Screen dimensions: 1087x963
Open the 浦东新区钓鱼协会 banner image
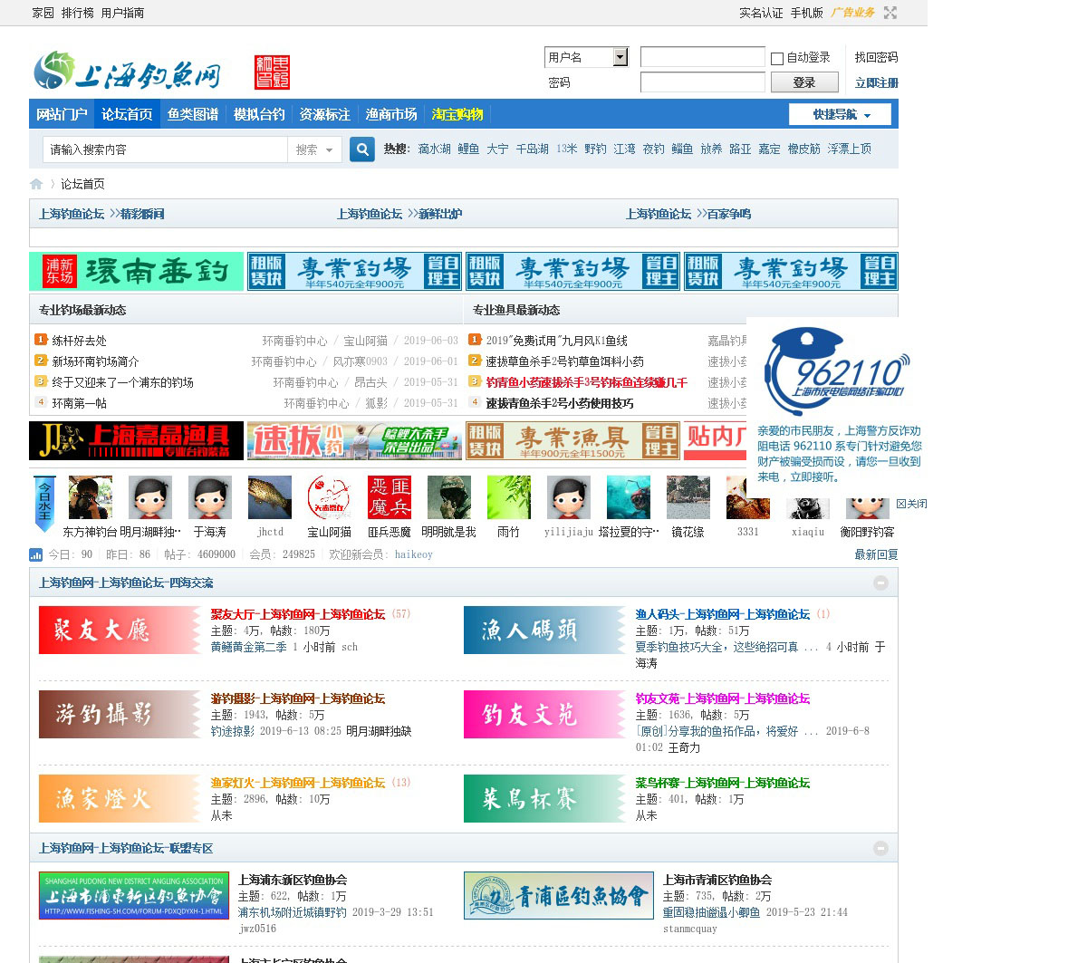coord(134,896)
